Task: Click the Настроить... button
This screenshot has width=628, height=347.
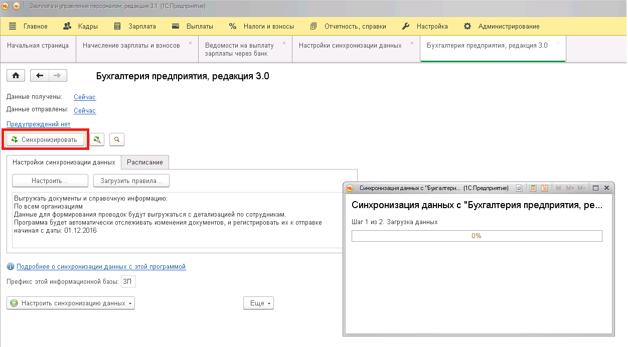Action: pos(50,181)
